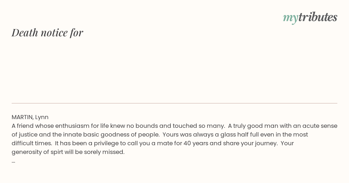The image size is (349, 183).
Task: Click the grey "tributes" part of the logo
Action: [318, 17]
